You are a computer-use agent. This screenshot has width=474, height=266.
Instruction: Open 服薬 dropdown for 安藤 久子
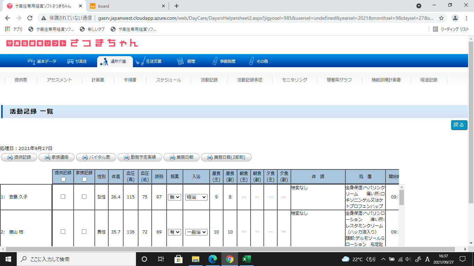[174, 197]
